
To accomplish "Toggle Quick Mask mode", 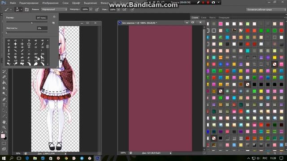I will pos(4,144).
